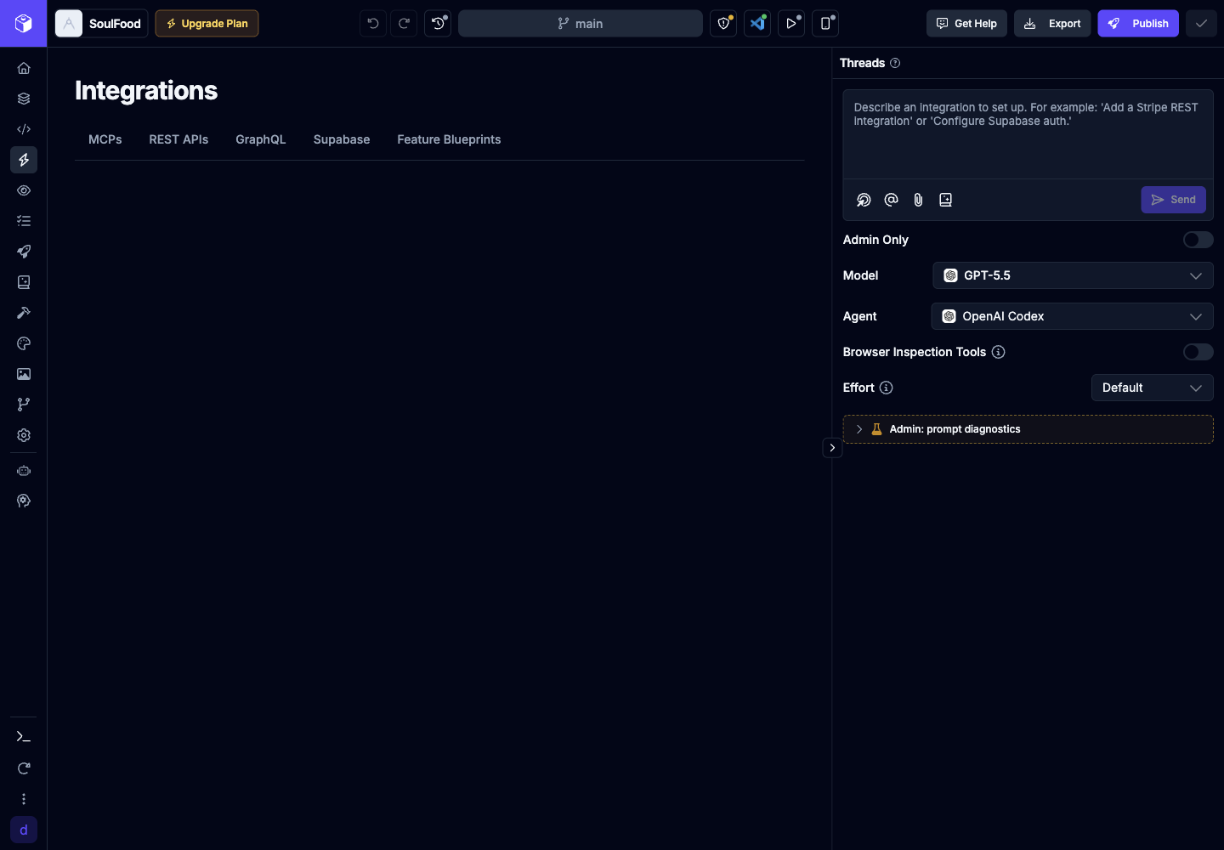Toggle the Admin Only switch
The width and height of the screenshot is (1224, 850).
[1198, 240]
